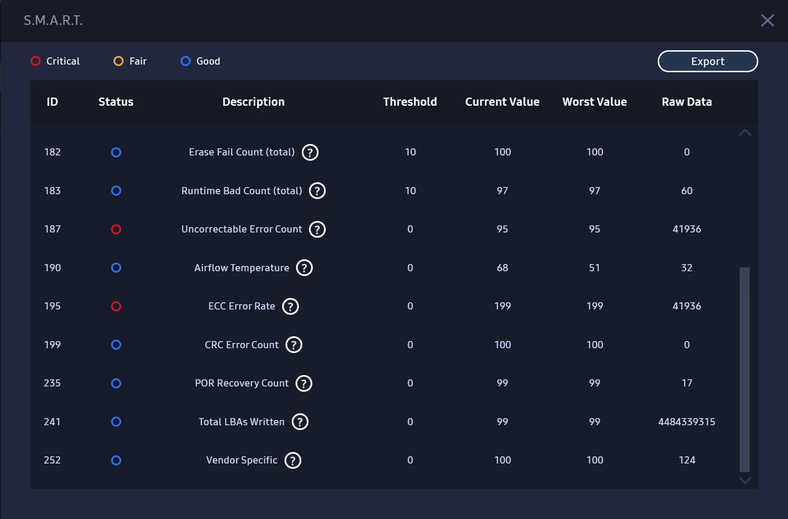View Uncorrectable Error Count explanation icon
The image size is (788, 519).
[x=317, y=229]
